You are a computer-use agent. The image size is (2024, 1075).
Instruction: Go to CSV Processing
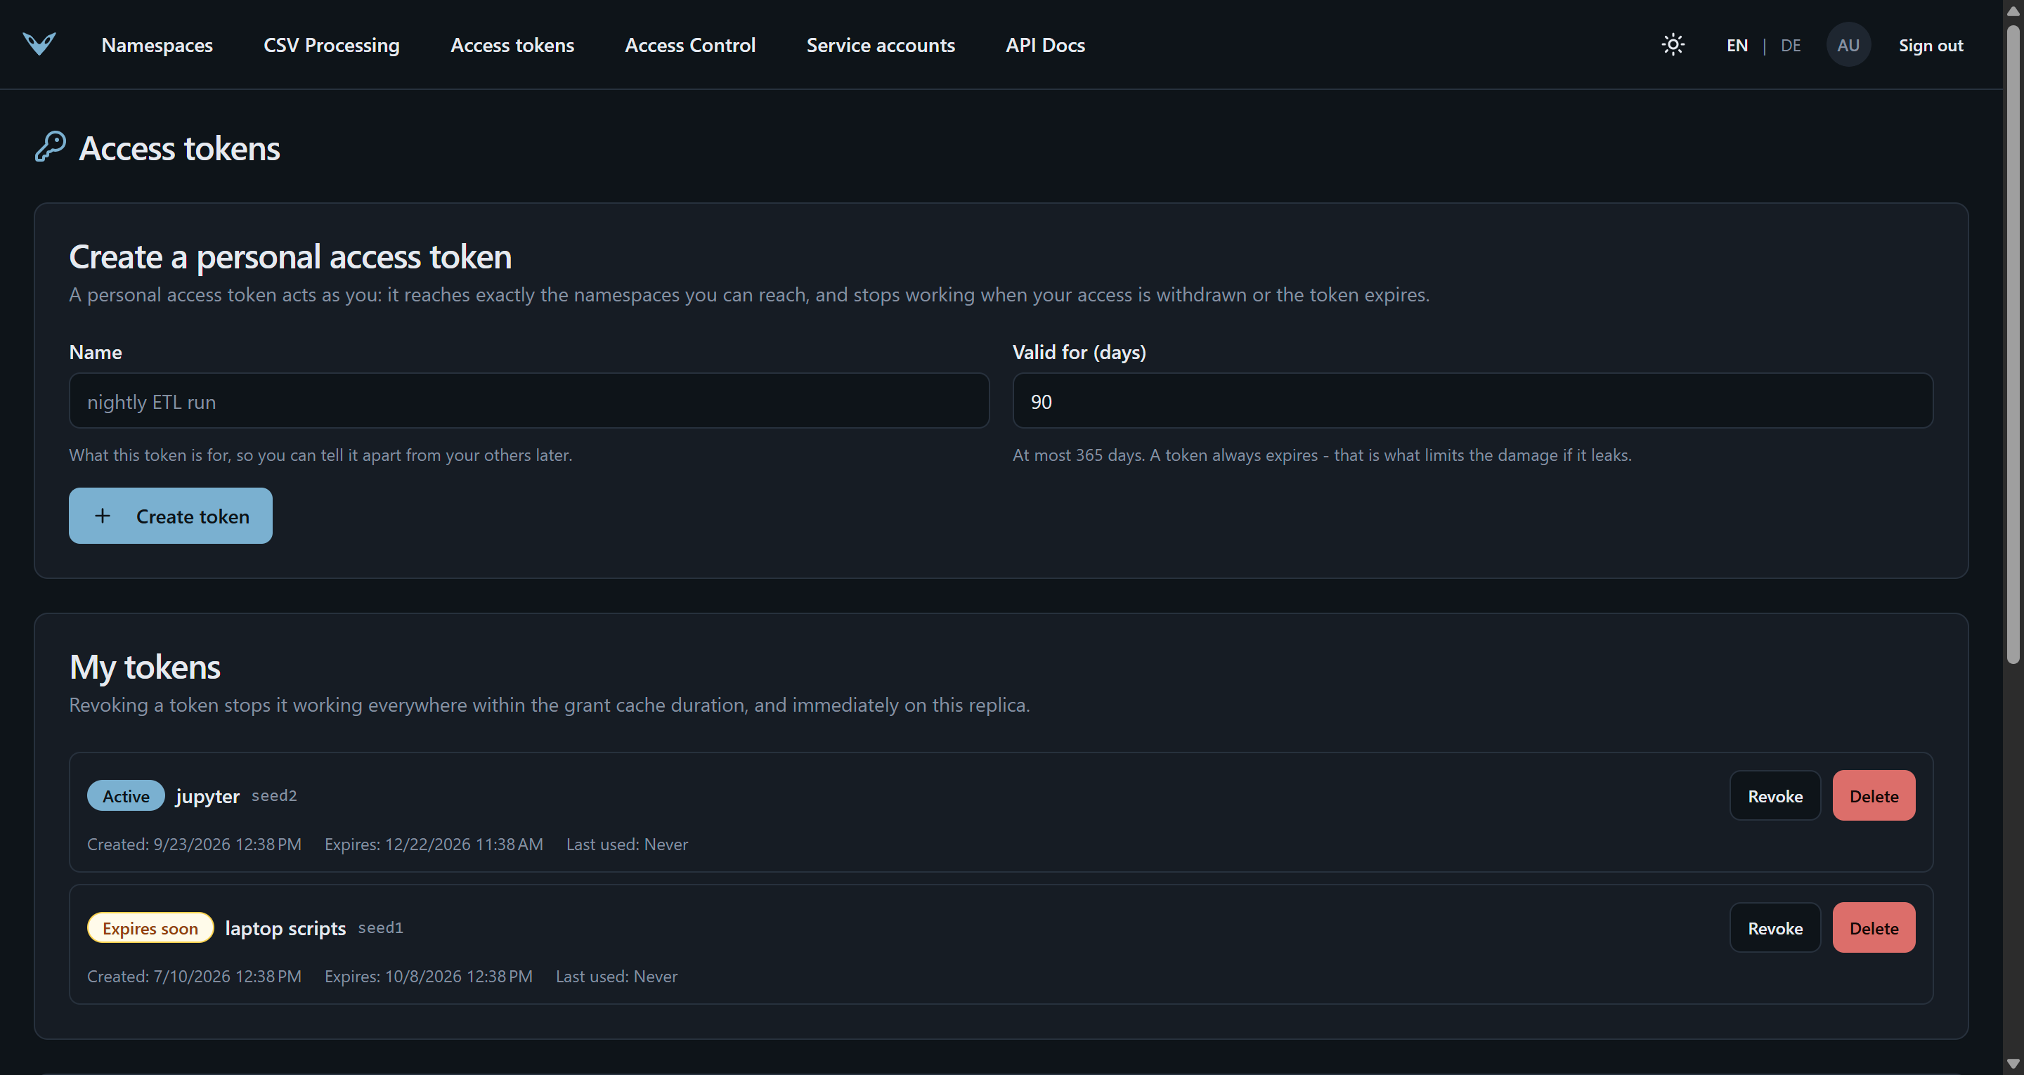[332, 45]
